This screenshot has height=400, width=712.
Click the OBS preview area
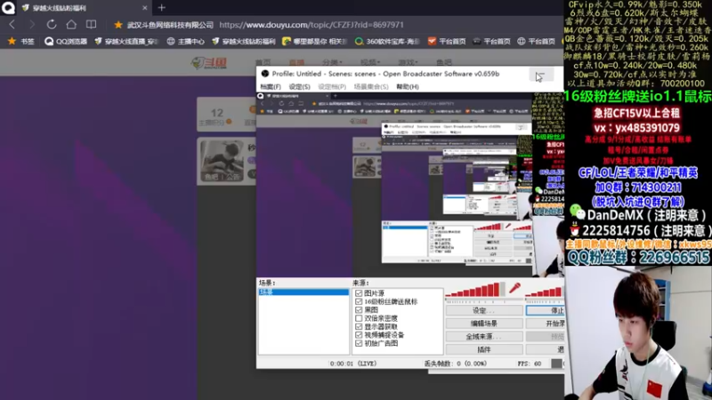[x=410, y=185]
